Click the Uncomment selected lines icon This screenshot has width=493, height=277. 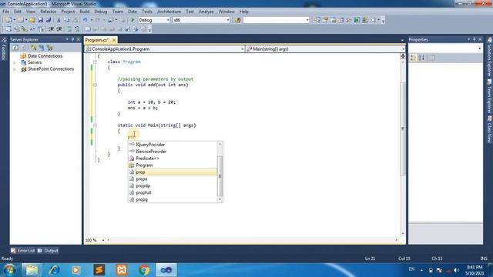77,29
